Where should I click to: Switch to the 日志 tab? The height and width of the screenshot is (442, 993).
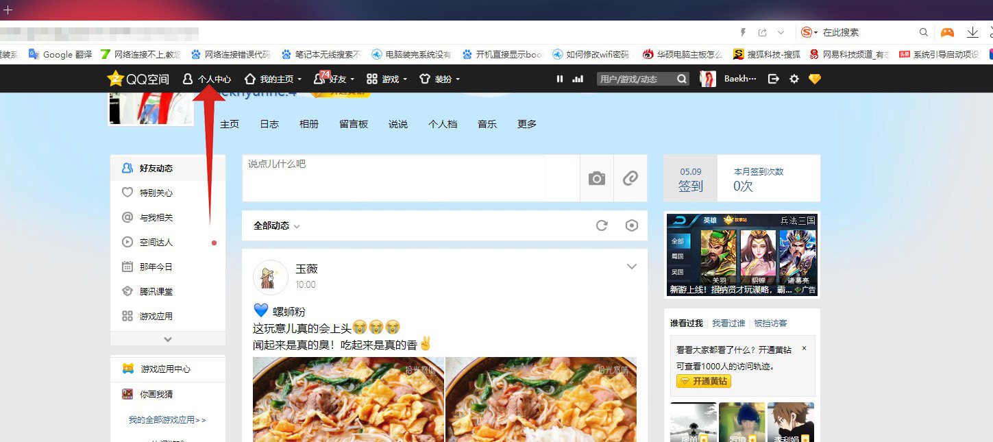pyautogui.click(x=269, y=124)
